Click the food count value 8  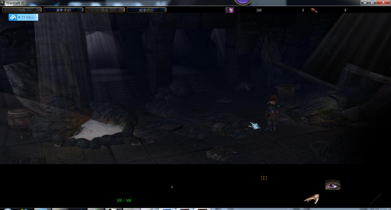[345, 10]
